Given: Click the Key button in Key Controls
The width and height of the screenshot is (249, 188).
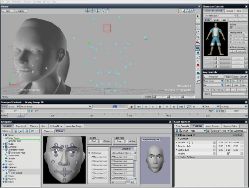Looking at the screenshot, I should [x=234, y=81].
